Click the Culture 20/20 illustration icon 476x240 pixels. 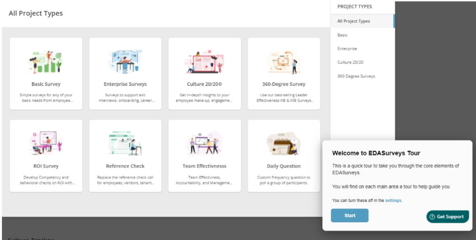[205, 62]
